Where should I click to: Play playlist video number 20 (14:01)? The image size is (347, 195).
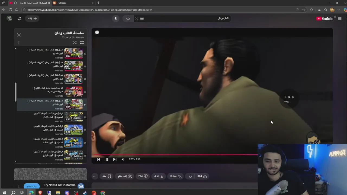click(52, 92)
